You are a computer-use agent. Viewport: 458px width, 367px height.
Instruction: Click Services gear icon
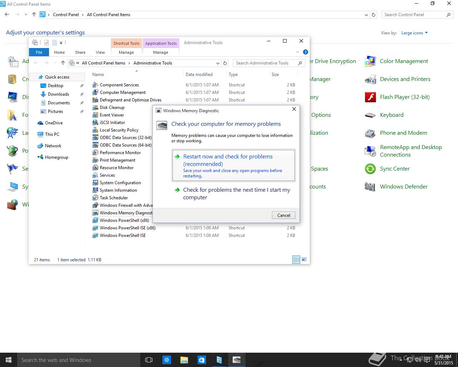tap(95, 175)
